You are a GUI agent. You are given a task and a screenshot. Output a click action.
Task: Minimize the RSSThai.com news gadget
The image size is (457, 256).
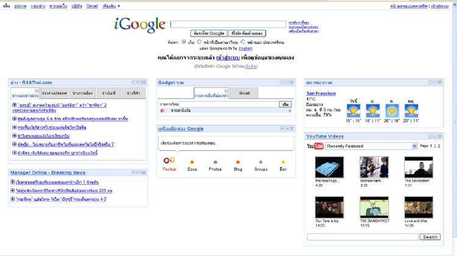click(139, 82)
